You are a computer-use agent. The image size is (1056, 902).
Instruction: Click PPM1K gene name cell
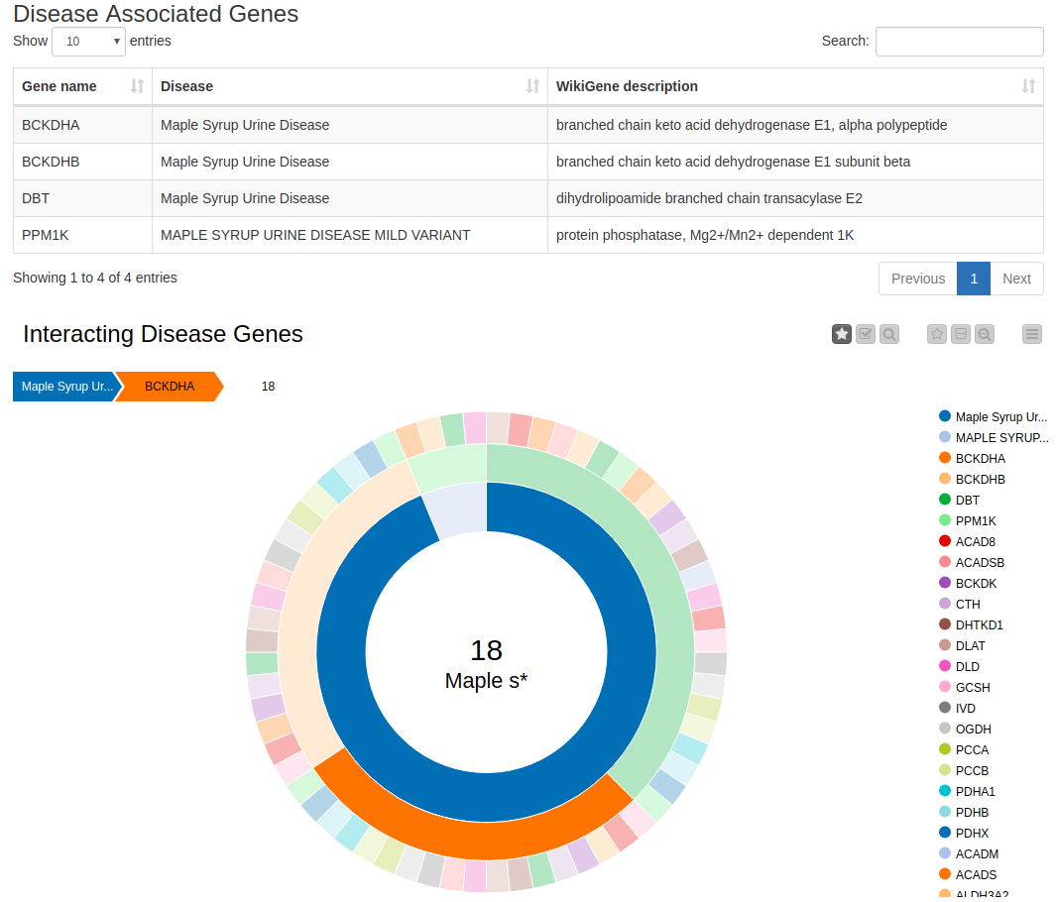pos(83,235)
